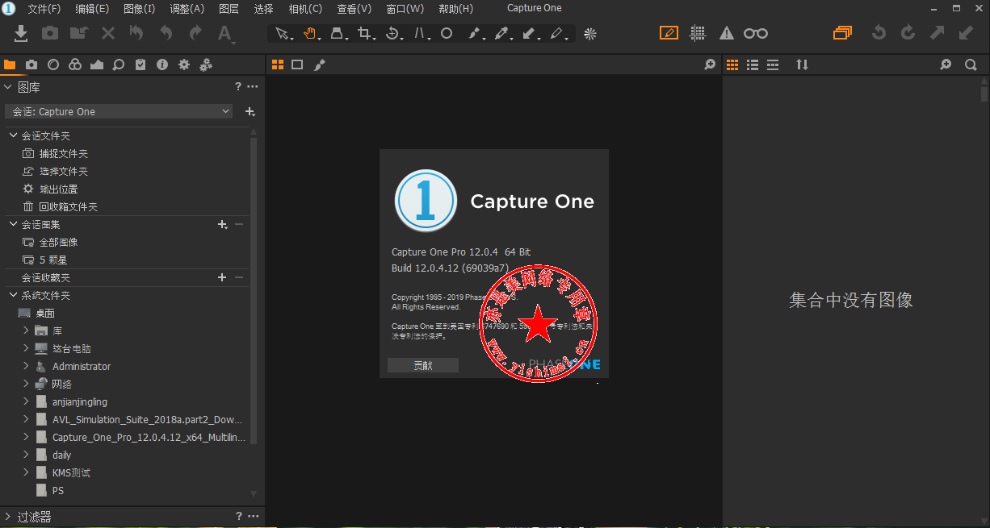Switch viewer to single-view mode
Screen dimensions: 990x528
pyautogui.click(x=297, y=64)
